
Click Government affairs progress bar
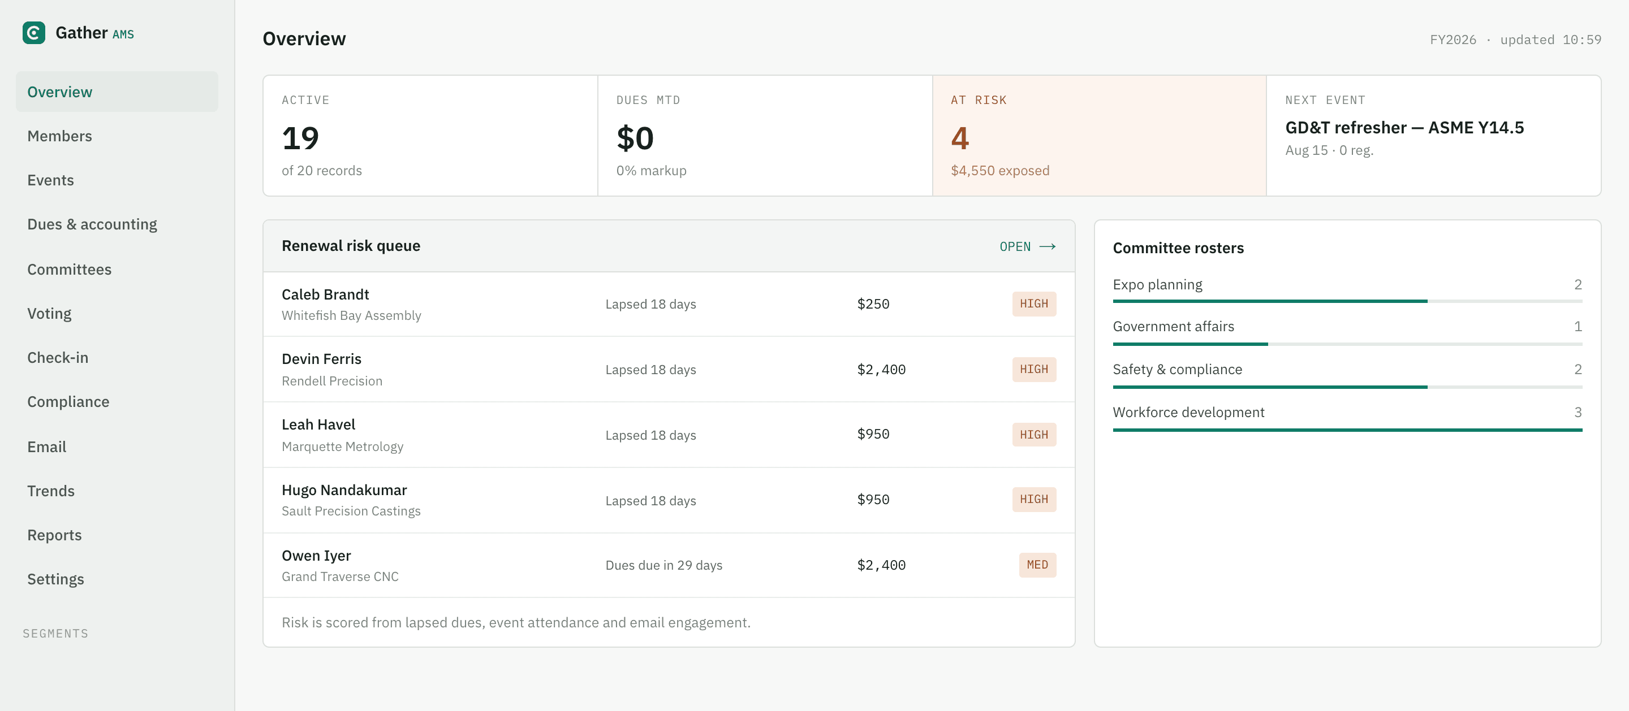click(x=1347, y=344)
